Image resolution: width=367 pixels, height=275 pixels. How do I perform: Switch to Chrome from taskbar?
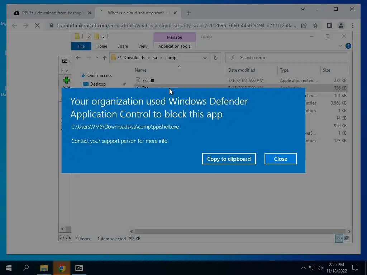click(x=62, y=268)
